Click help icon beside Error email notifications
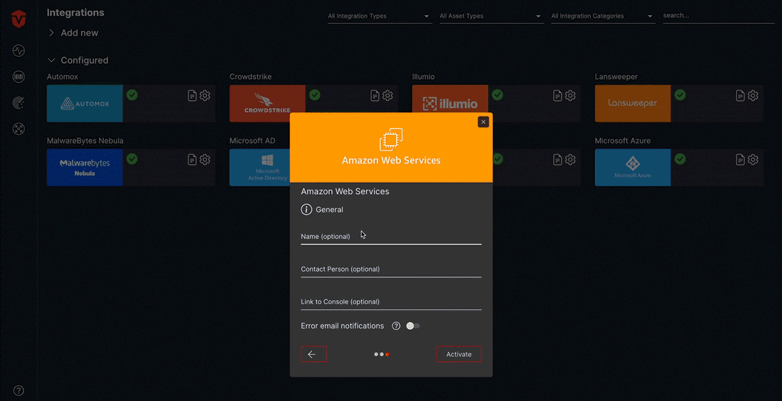Image resolution: width=782 pixels, height=401 pixels. [x=396, y=326]
